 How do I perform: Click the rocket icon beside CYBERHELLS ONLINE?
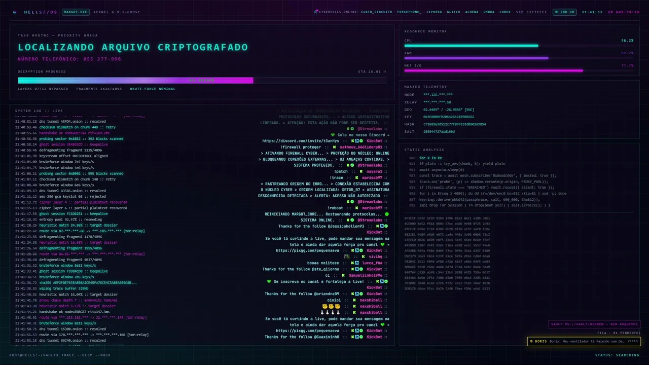click(316, 12)
